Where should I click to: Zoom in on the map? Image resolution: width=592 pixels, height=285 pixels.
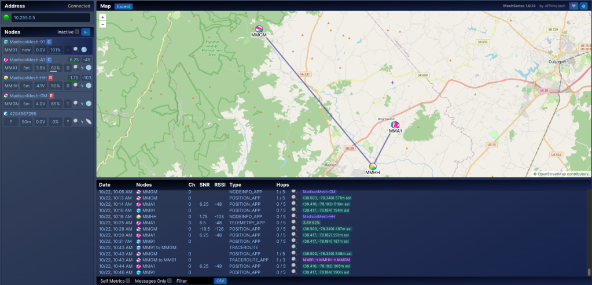[102, 17]
